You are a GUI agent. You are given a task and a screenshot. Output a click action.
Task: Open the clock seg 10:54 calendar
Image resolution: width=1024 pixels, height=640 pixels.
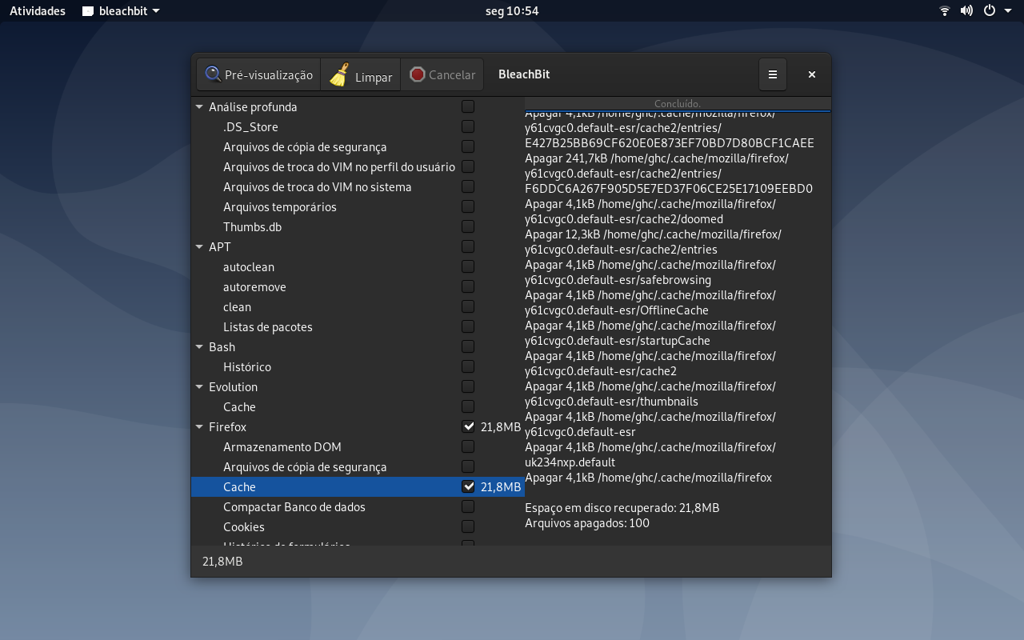tap(512, 11)
